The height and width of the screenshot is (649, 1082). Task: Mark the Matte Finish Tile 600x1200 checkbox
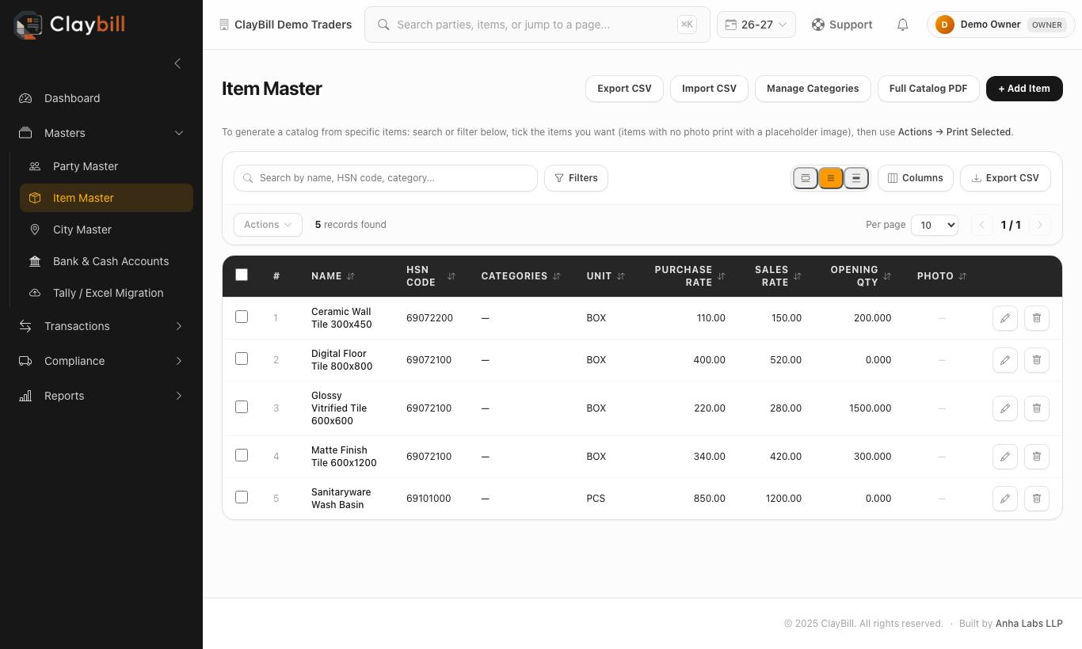tap(242, 455)
